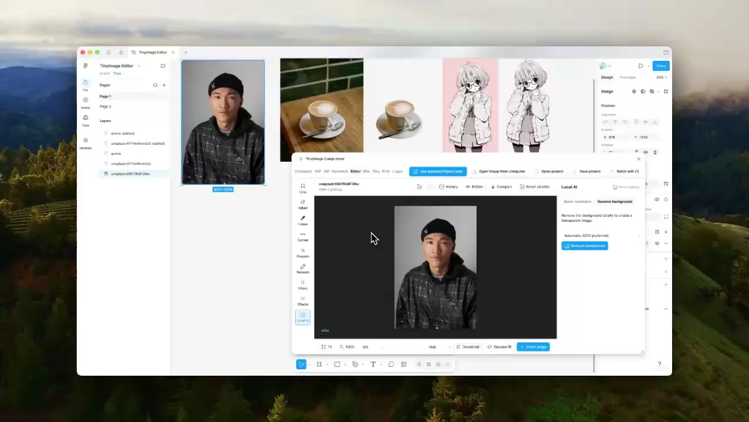Click the Download button
This screenshot has height=422, width=749.
pos(468,347)
